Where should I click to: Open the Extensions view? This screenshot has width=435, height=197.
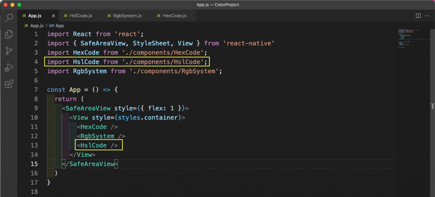point(9,84)
